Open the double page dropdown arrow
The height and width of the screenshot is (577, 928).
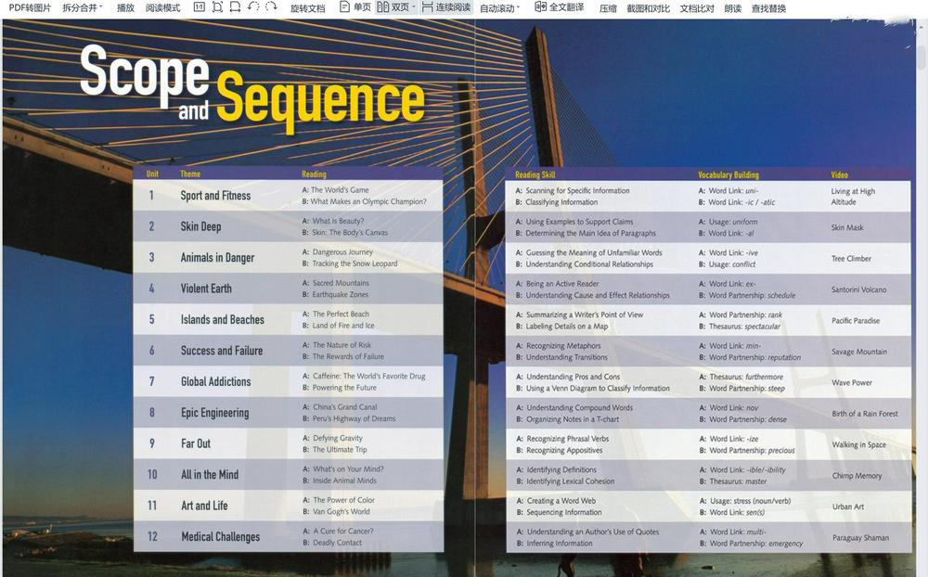[x=414, y=7]
